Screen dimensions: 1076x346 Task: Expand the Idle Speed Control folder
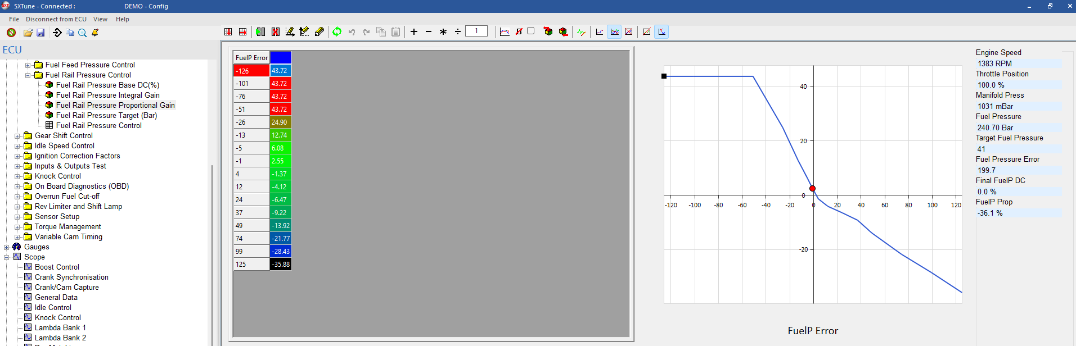(x=17, y=146)
